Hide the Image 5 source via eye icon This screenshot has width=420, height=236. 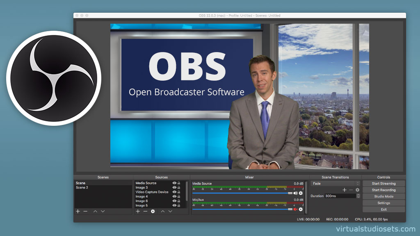174,206
